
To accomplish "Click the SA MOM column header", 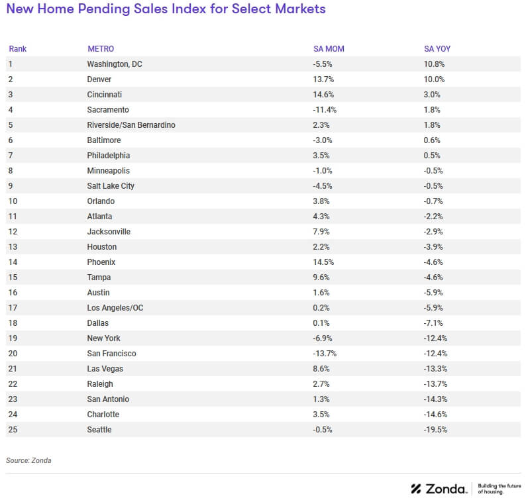I will [329, 49].
